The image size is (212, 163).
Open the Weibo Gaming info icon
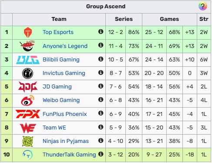tap(101, 99)
